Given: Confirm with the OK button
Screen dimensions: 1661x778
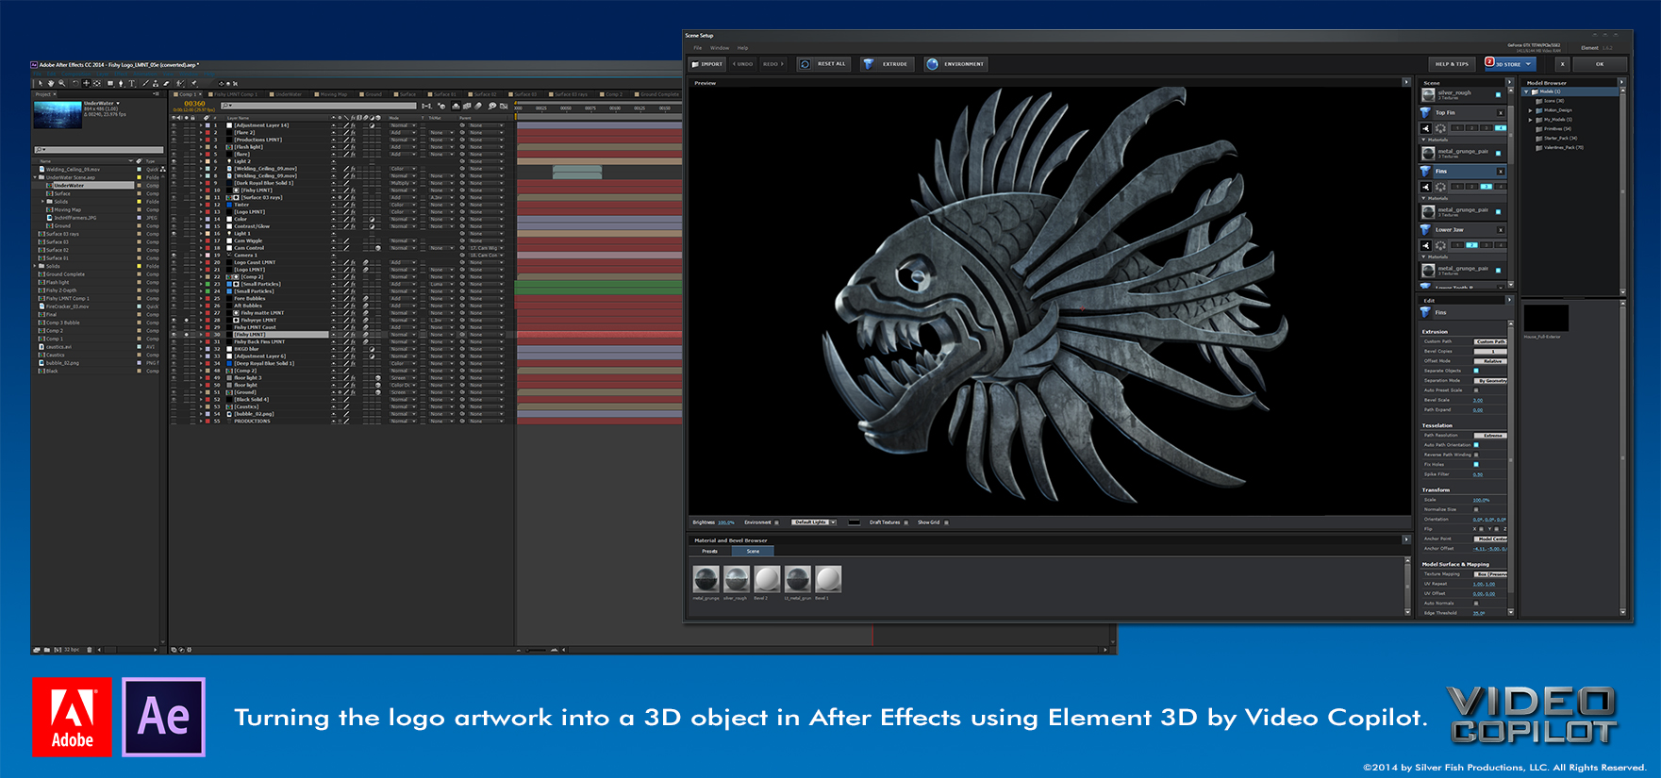Looking at the screenshot, I should point(1600,64).
